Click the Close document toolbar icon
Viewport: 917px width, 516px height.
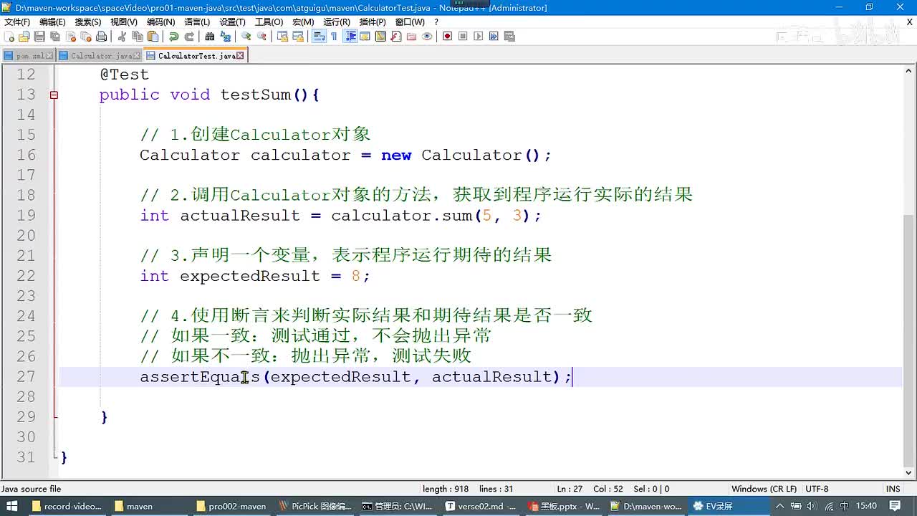pos(70,37)
